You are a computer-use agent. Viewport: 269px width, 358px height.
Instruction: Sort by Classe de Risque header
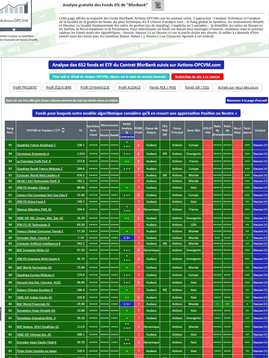tap(151, 131)
